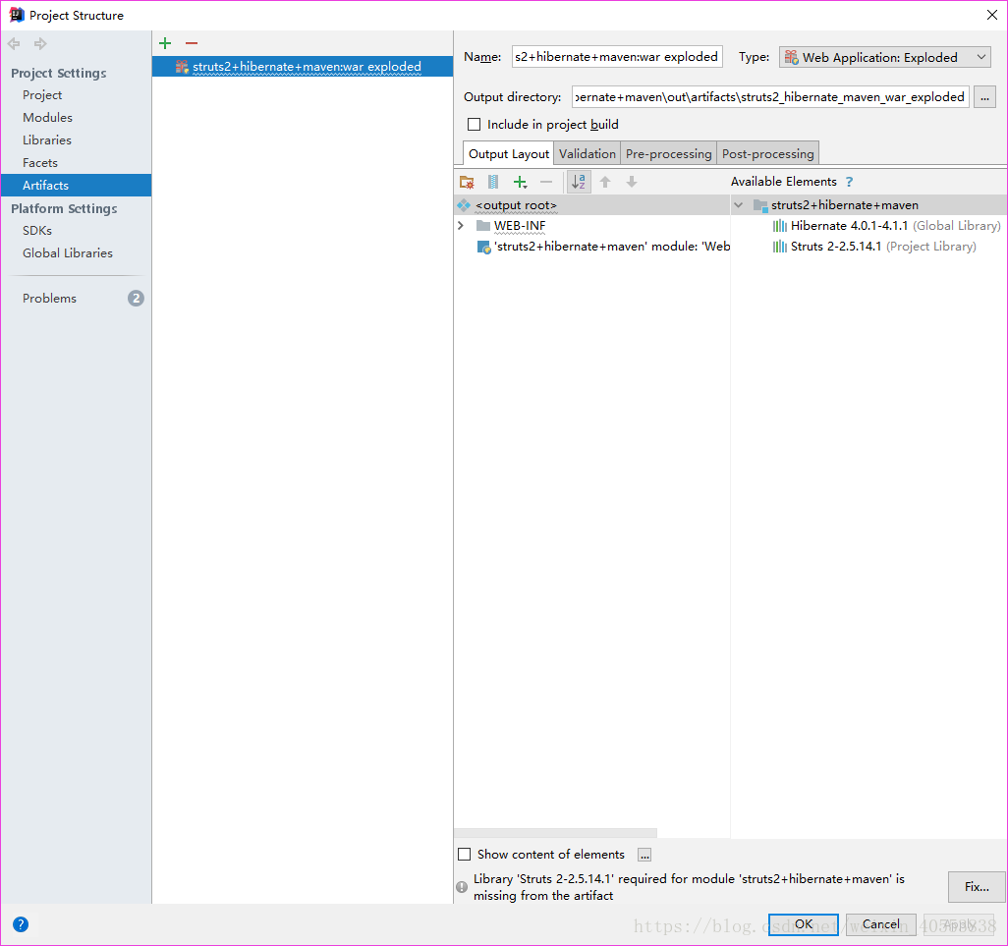Click the Struts 2 library bars icon
The width and height of the screenshot is (1008, 946).
pos(780,247)
